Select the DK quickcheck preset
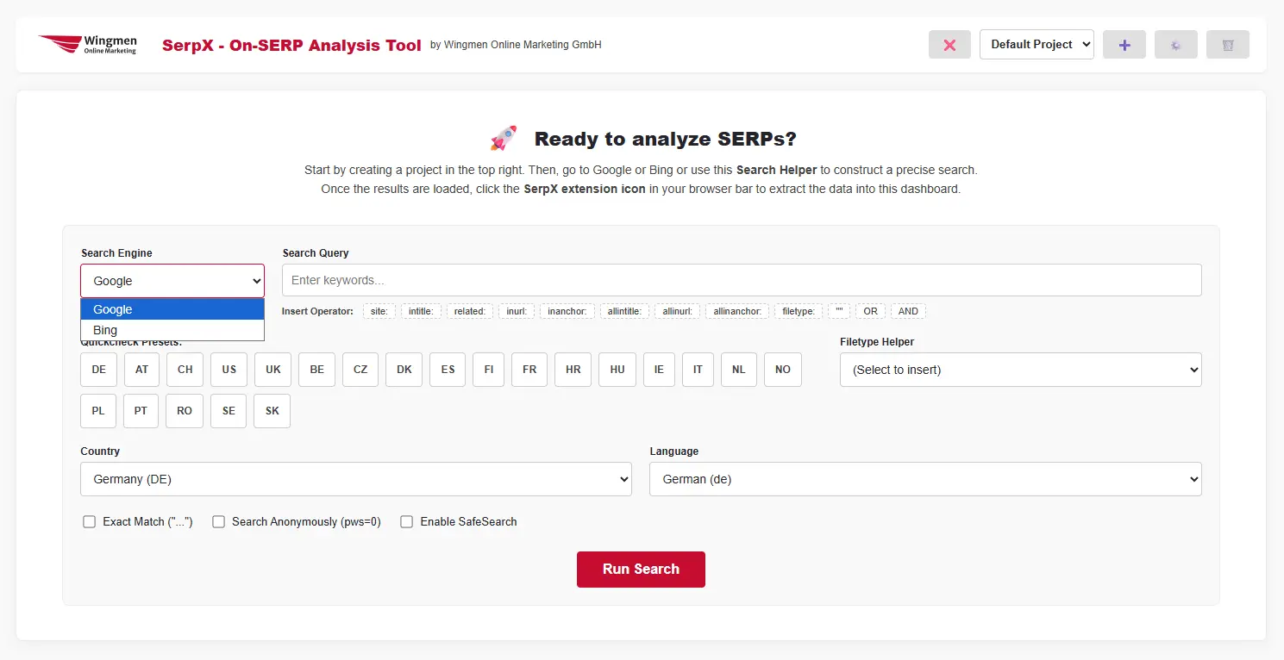 (x=404, y=370)
